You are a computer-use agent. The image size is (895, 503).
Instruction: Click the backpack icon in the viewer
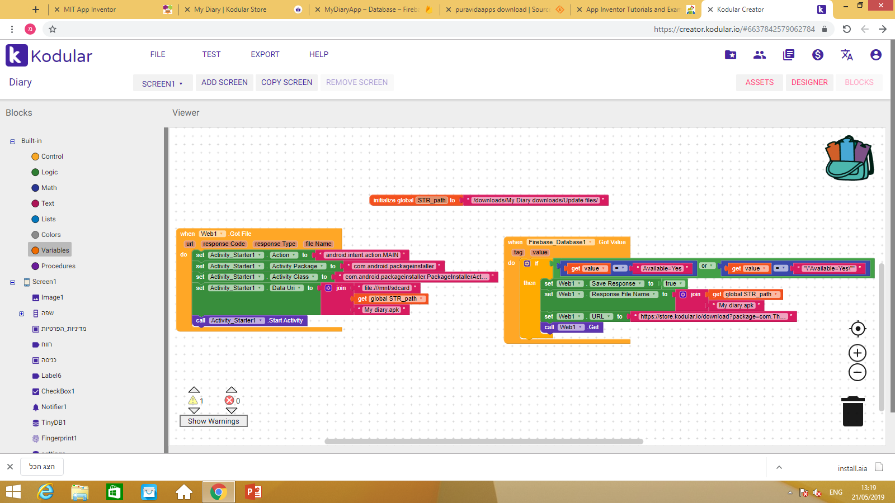(849, 158)
